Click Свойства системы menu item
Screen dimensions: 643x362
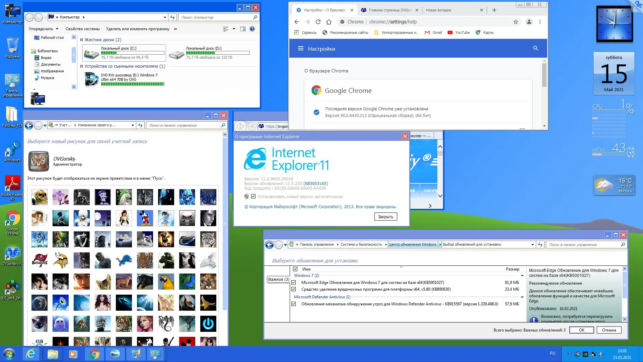83,29
